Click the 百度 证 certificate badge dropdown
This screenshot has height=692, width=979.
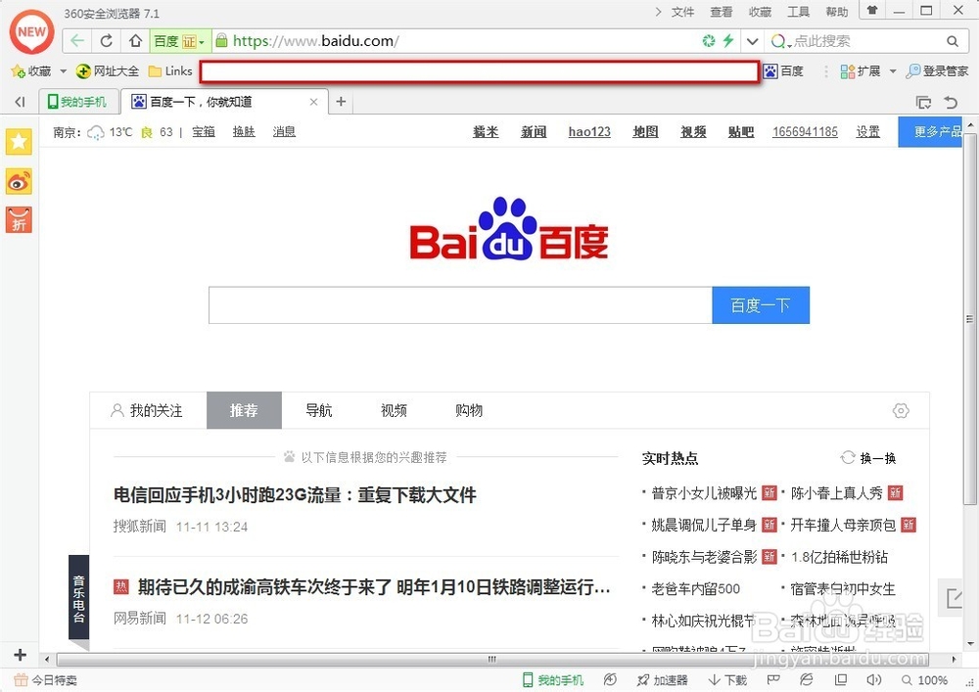[x=180, y=41]
